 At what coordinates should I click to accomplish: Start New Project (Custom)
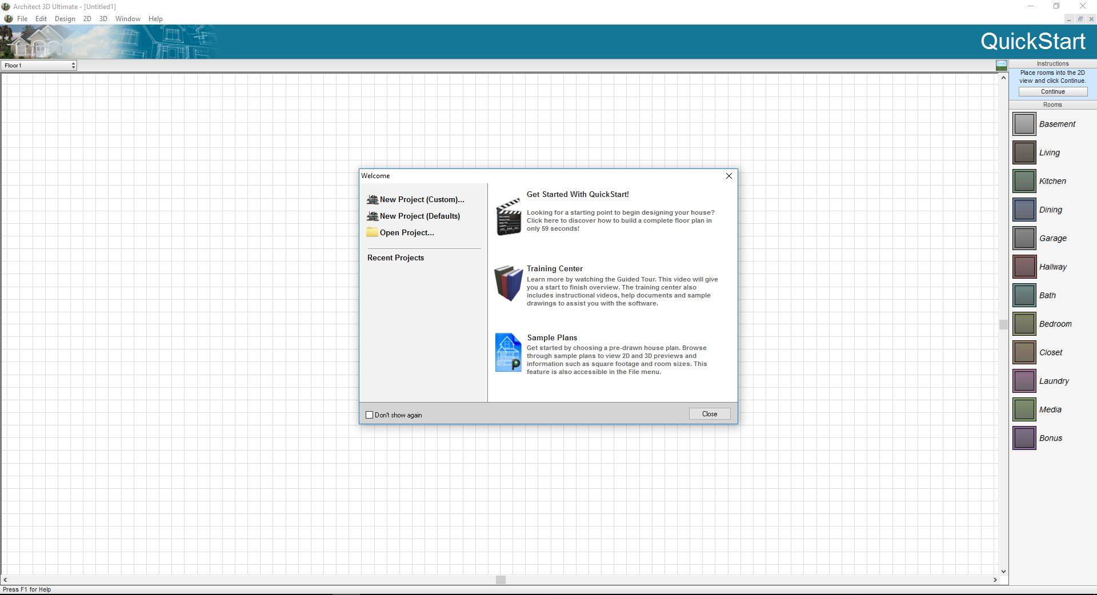tap(415, 199)
